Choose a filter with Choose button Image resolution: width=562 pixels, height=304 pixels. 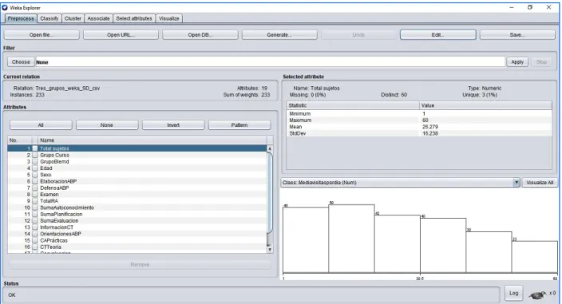(21, 62)
